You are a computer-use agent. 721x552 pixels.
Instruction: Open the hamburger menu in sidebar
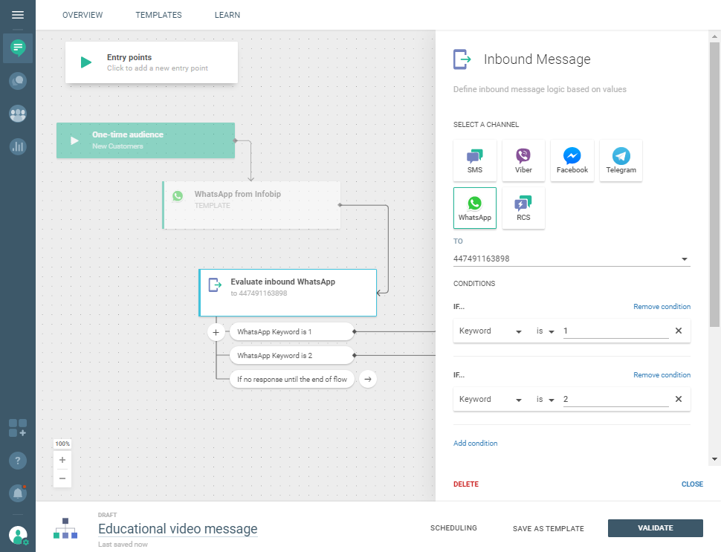[x=18, y=15]
